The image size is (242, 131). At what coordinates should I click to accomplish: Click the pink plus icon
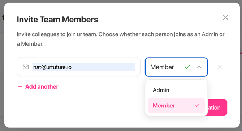click(20, 86)
